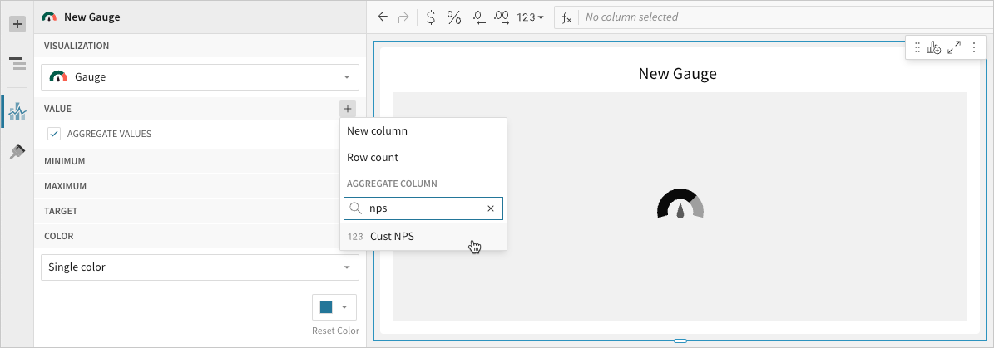Image resolution: width=994 pixels, height=348 pixels.
Task: Click the add element plus icon in sidebar
Action: pyautogui.click(x=17, y=24)
